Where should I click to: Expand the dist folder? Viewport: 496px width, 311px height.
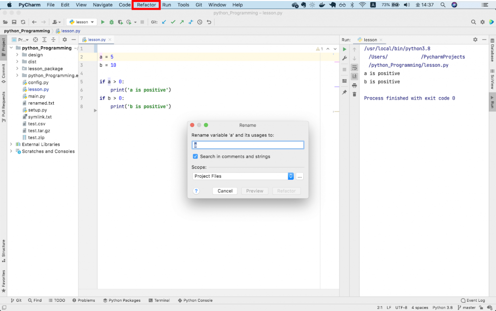[17, 62]
